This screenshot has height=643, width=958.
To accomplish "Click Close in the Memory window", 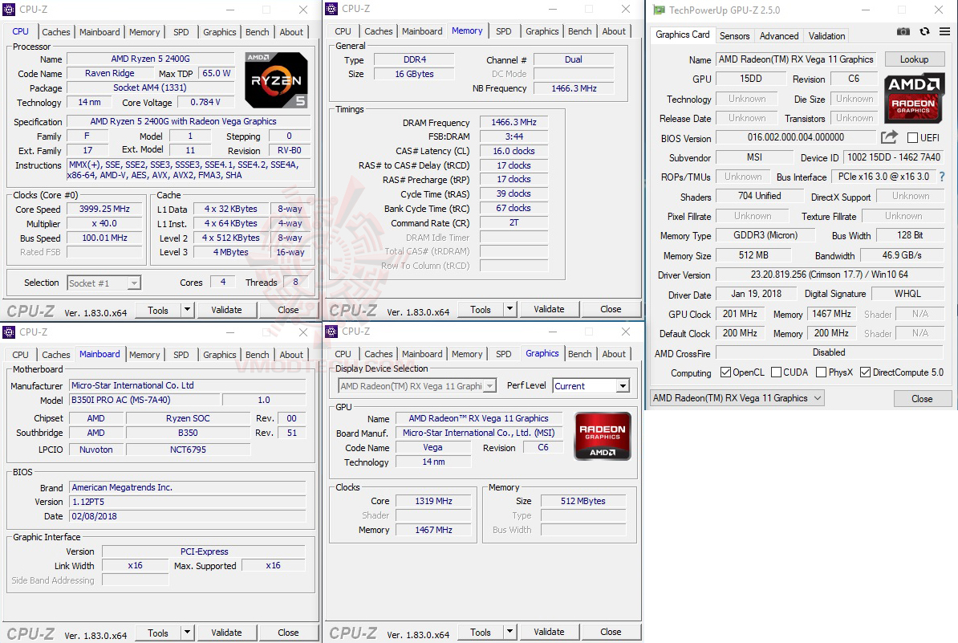I will tap(611, 309).
